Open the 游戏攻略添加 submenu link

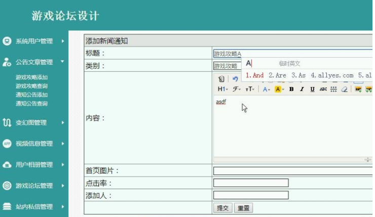click(31, 77)
